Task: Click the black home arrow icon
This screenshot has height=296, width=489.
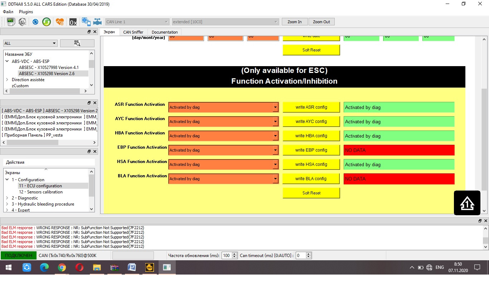Action: coord(467,203)
